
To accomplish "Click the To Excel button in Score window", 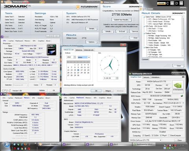I will (x=122, y=31).
